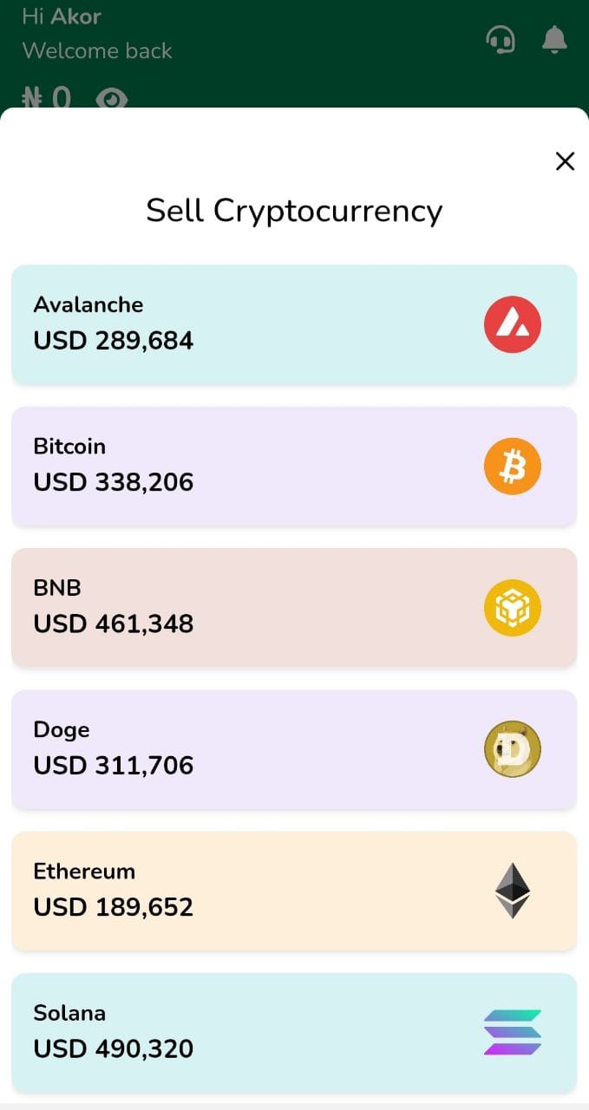Choose the Doge card

pos(260,749)
